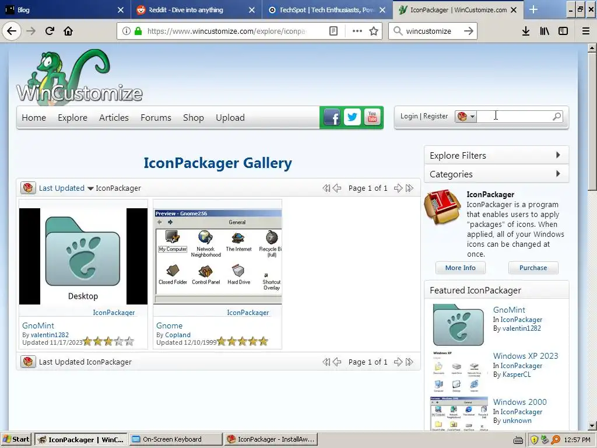This screenshot has height=448, width=597.
Task: Rate Gnome using its star rating
Action: pyautogui.click(x=243, y=341)
